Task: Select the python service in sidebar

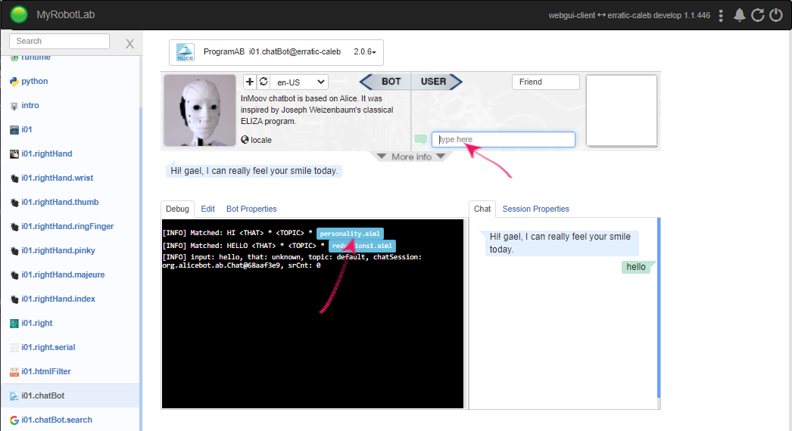Action: (x=34, y=81)
